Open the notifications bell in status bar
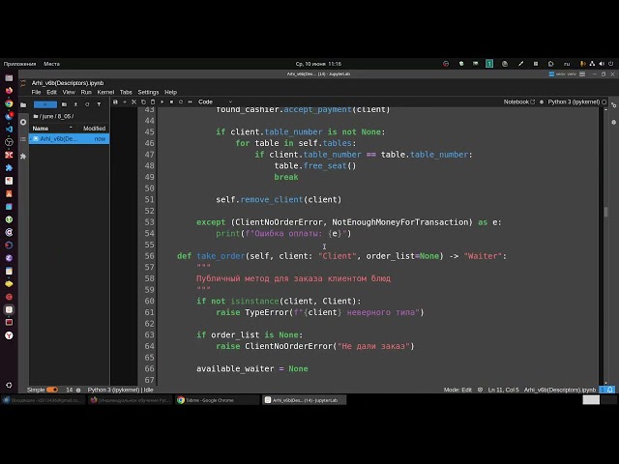 pyautogui.click(x=610, y=390)
